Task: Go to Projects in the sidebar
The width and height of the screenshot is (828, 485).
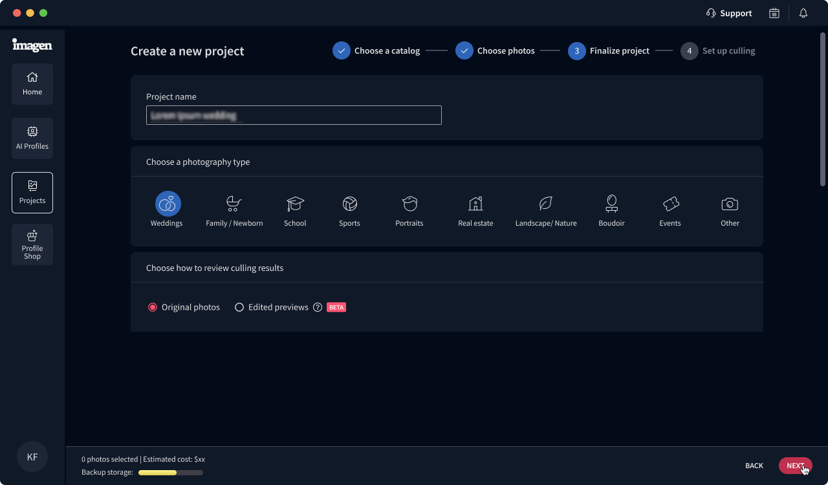Action: coord(32,193)
